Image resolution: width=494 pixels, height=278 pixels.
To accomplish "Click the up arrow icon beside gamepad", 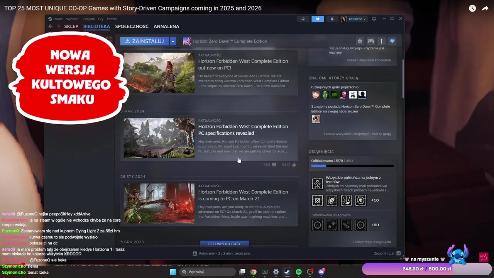I will tap(381, 41).
